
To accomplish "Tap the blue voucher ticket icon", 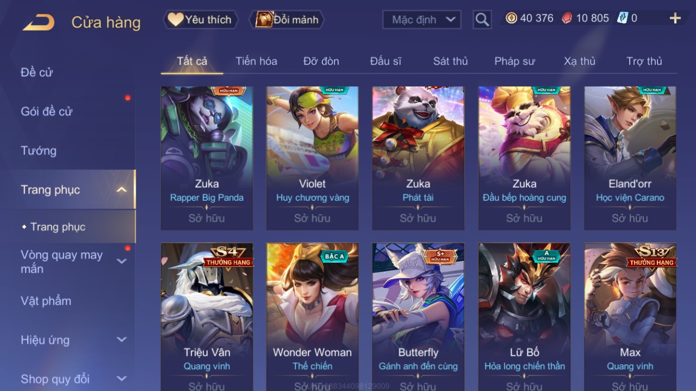I will [622, 18].
